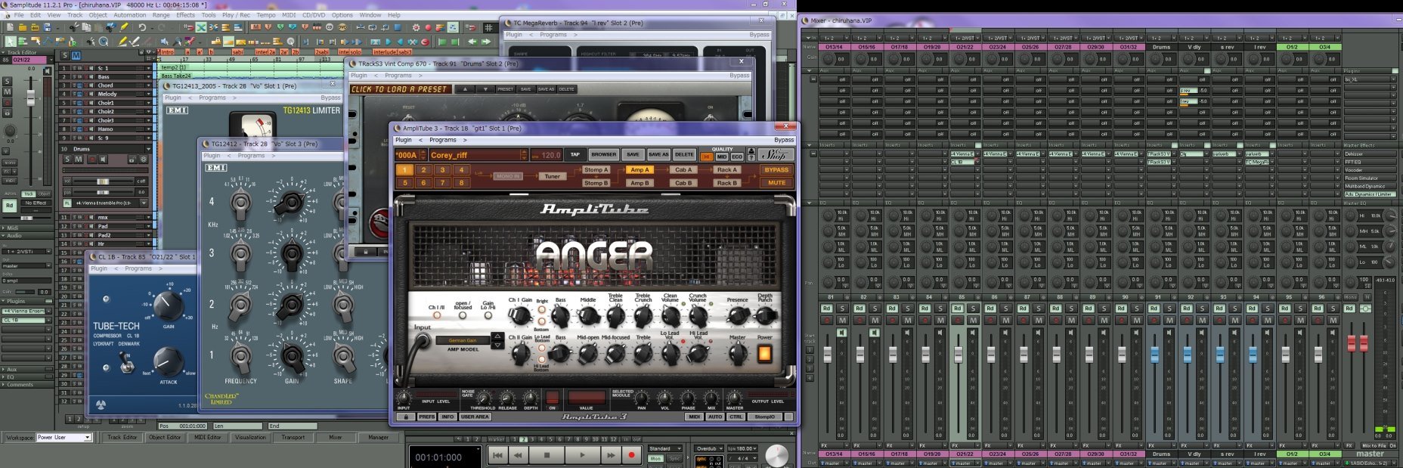1403x468 pixels.
Task: Click the system settings gear icon in toolbar
Action: (x=416, y=27)
